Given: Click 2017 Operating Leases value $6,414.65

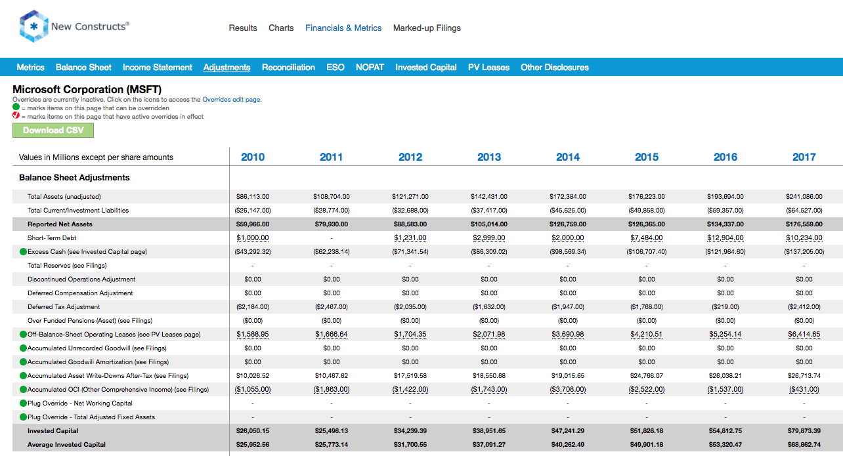Looking at the screenshot, I should (x=804, y=334).
